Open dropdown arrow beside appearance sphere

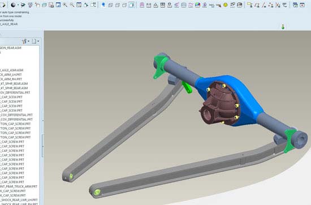click(18, 5)
